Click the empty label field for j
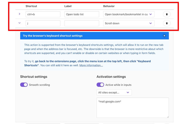 [x=82, y=23]
